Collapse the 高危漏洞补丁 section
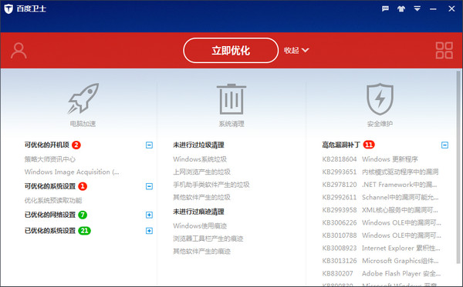This screenshot has width=463, height=287. point(444,145)
